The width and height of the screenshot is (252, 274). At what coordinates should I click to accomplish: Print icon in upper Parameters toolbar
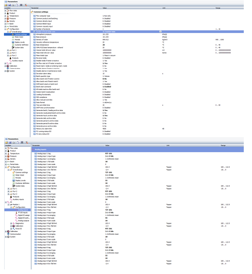13,5
